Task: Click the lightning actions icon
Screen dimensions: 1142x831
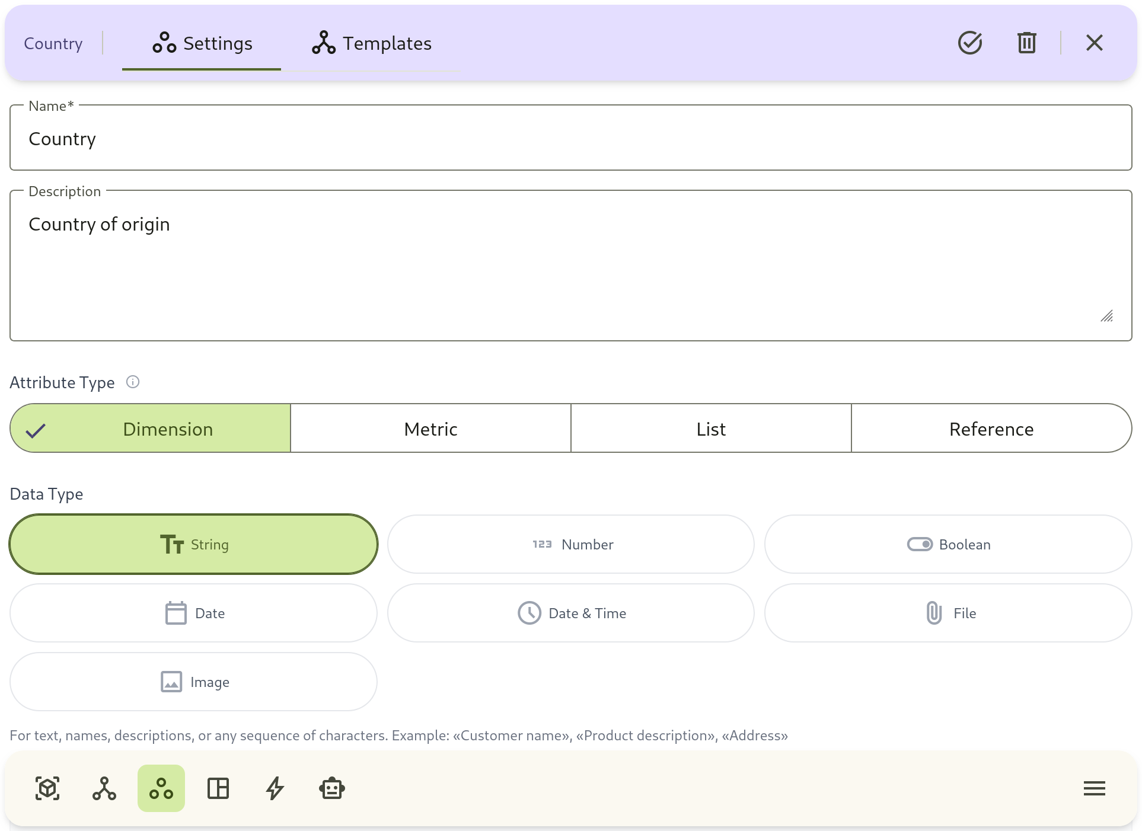Action: tap(275, 788)
